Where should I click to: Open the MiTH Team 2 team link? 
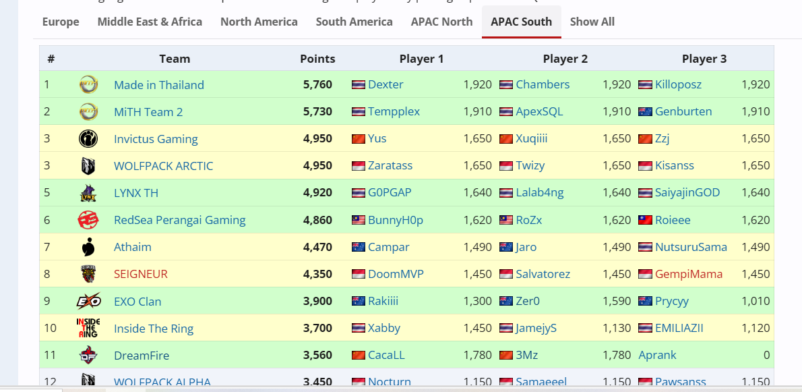148,112
